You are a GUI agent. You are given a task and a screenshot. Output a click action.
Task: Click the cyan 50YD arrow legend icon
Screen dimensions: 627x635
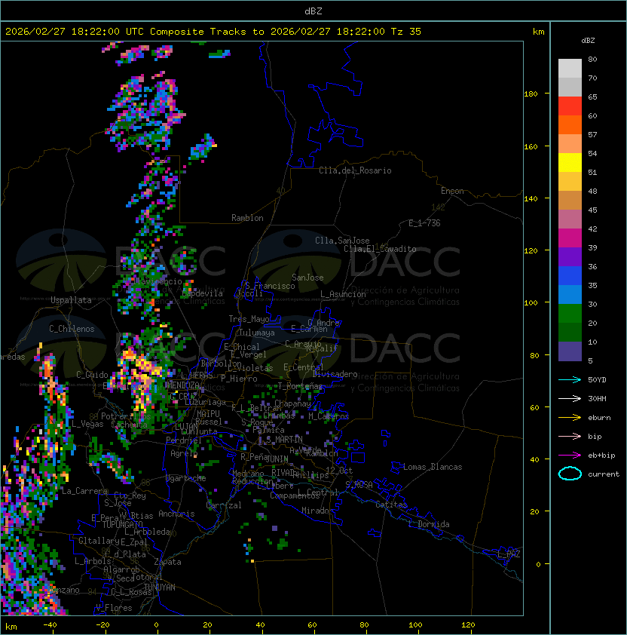click(x=570, y=379)
